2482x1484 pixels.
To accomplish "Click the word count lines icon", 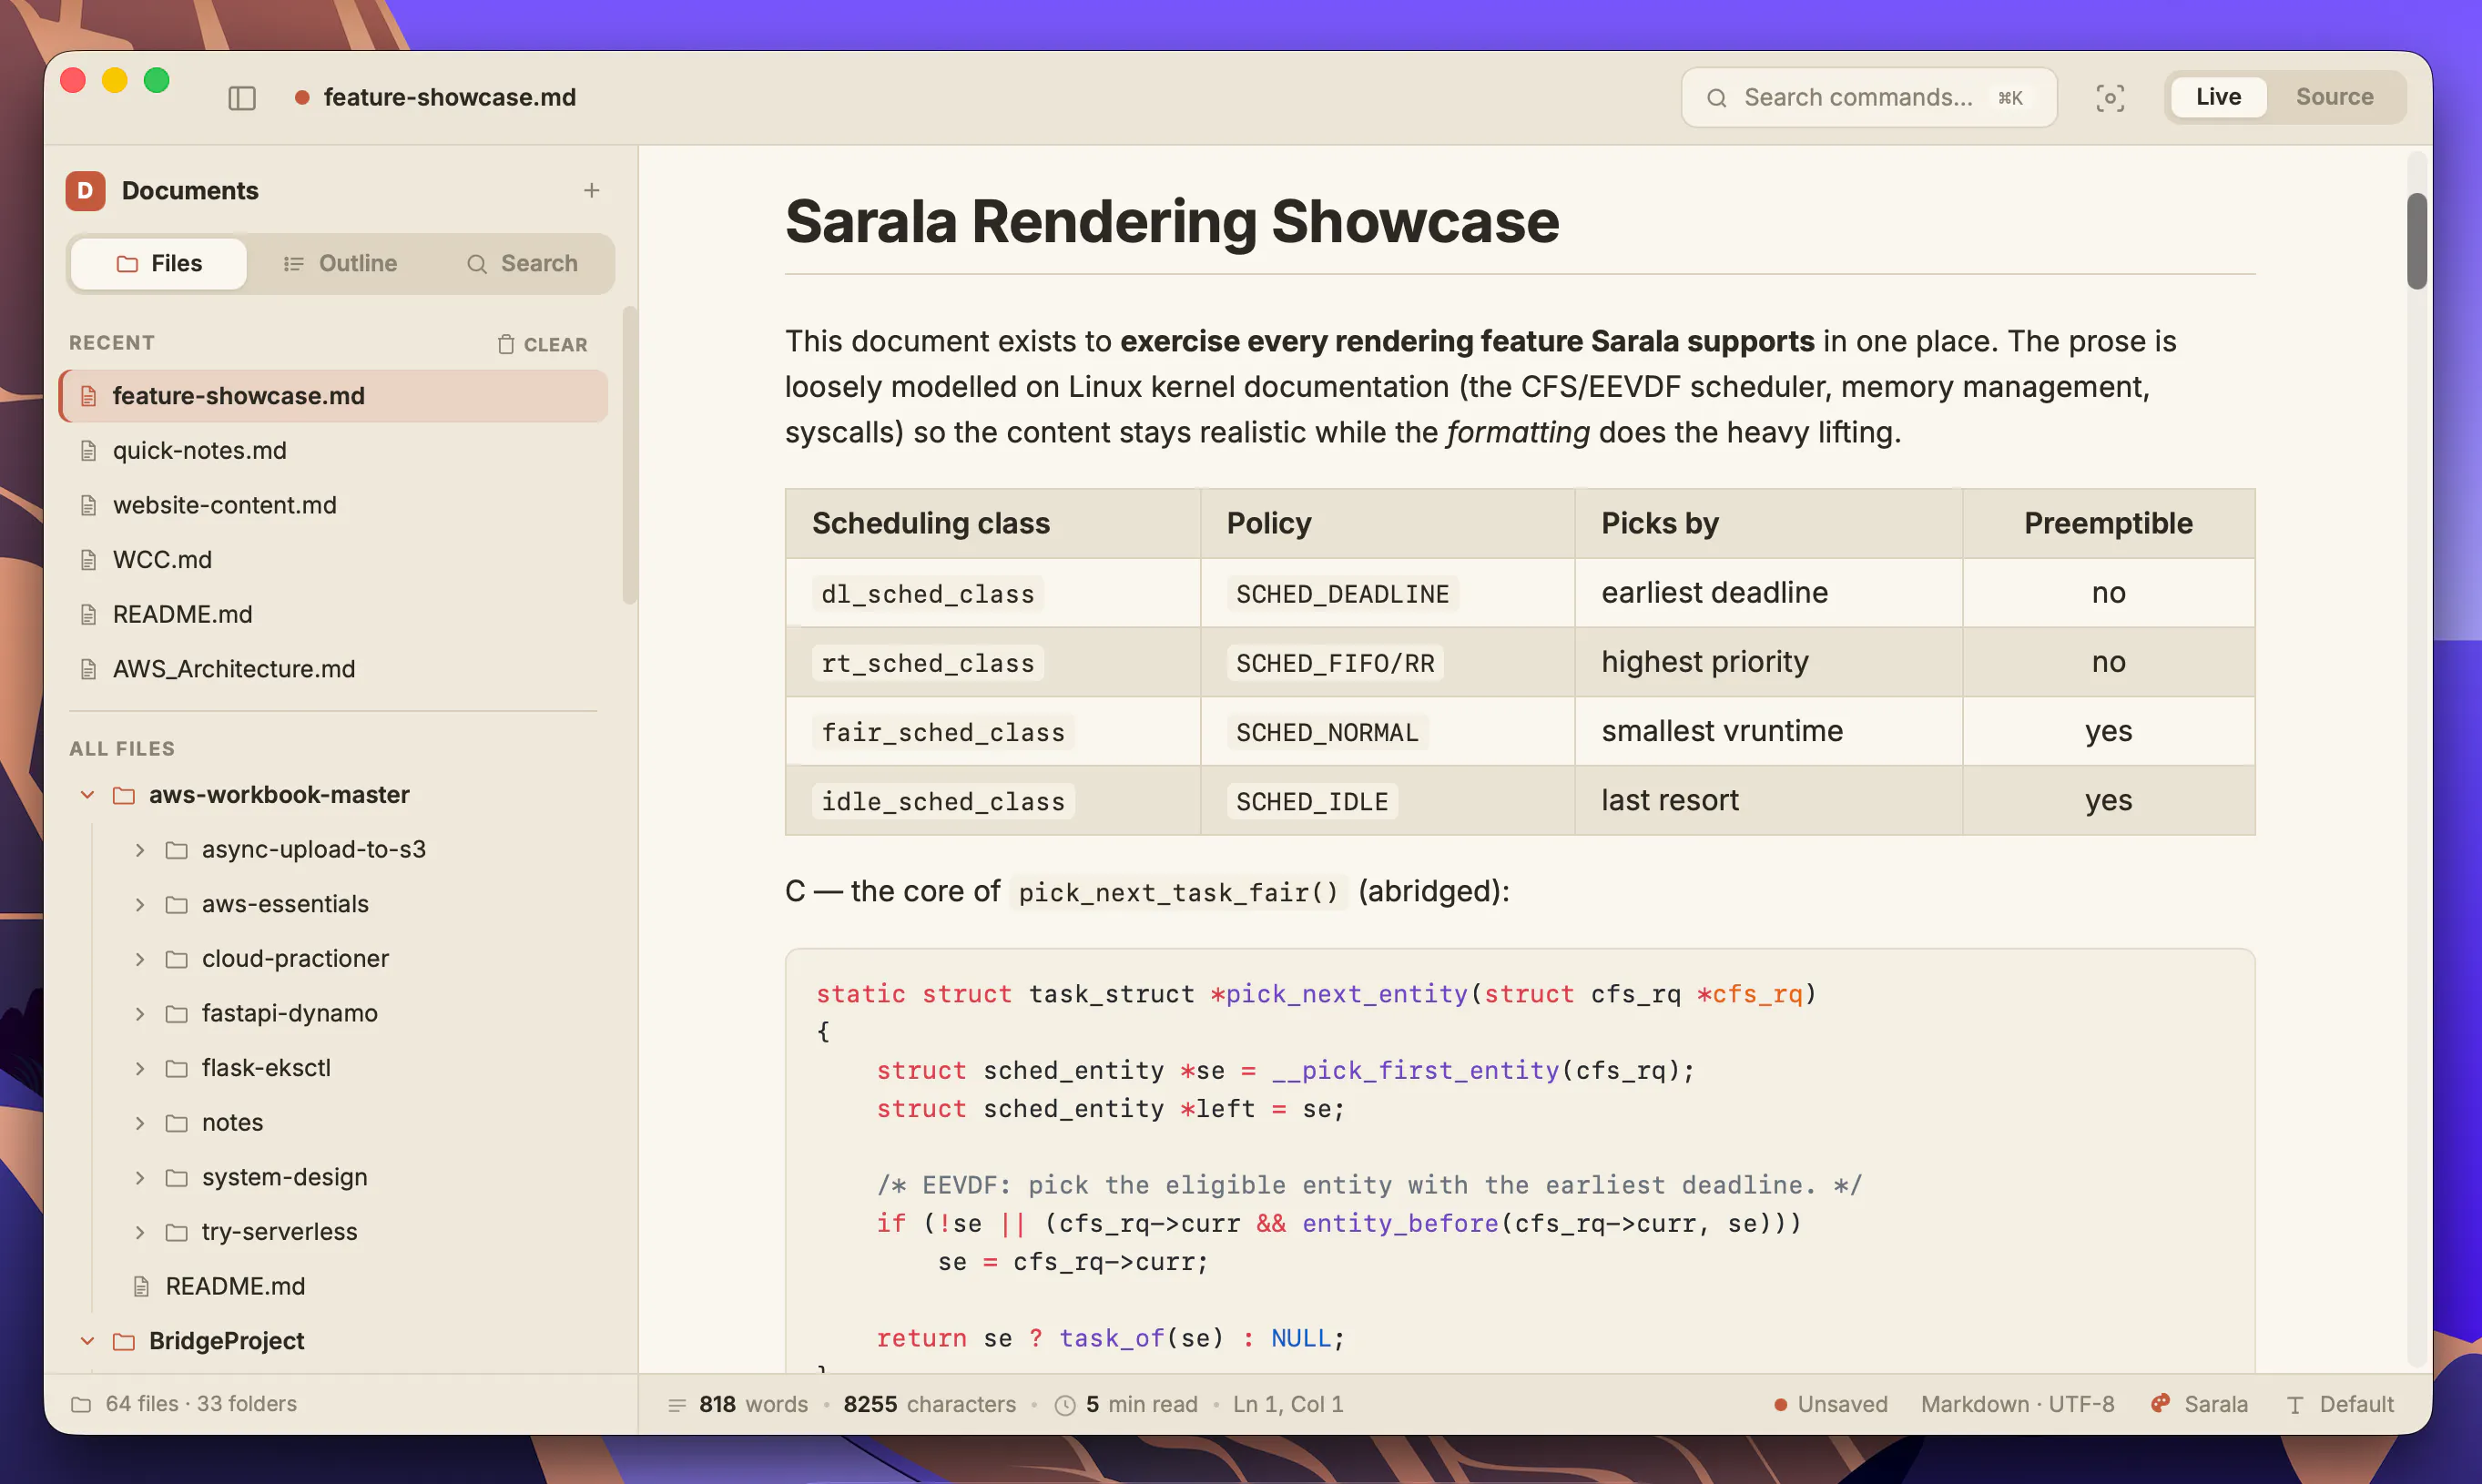I will coord(677,1404).
